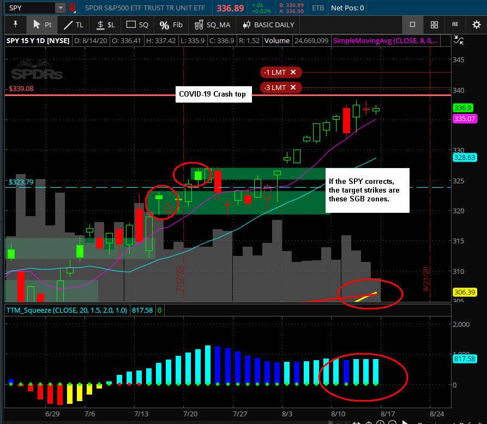Viewport: 487px width, 424px height.
Task: Open the chart grid layout icon
Action: (434, 25)
